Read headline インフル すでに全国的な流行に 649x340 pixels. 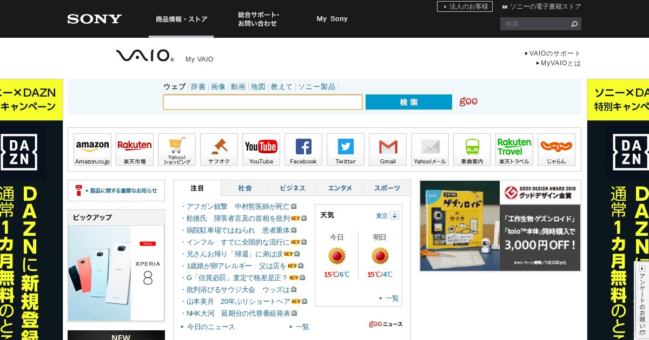pos(238,242)
